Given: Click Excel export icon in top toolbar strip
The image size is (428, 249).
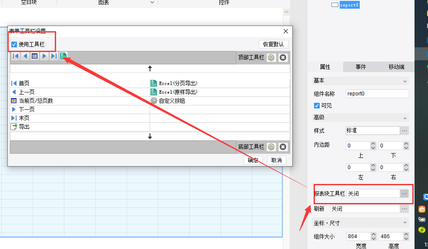Looking at the screenshot, I should point(64,56).
